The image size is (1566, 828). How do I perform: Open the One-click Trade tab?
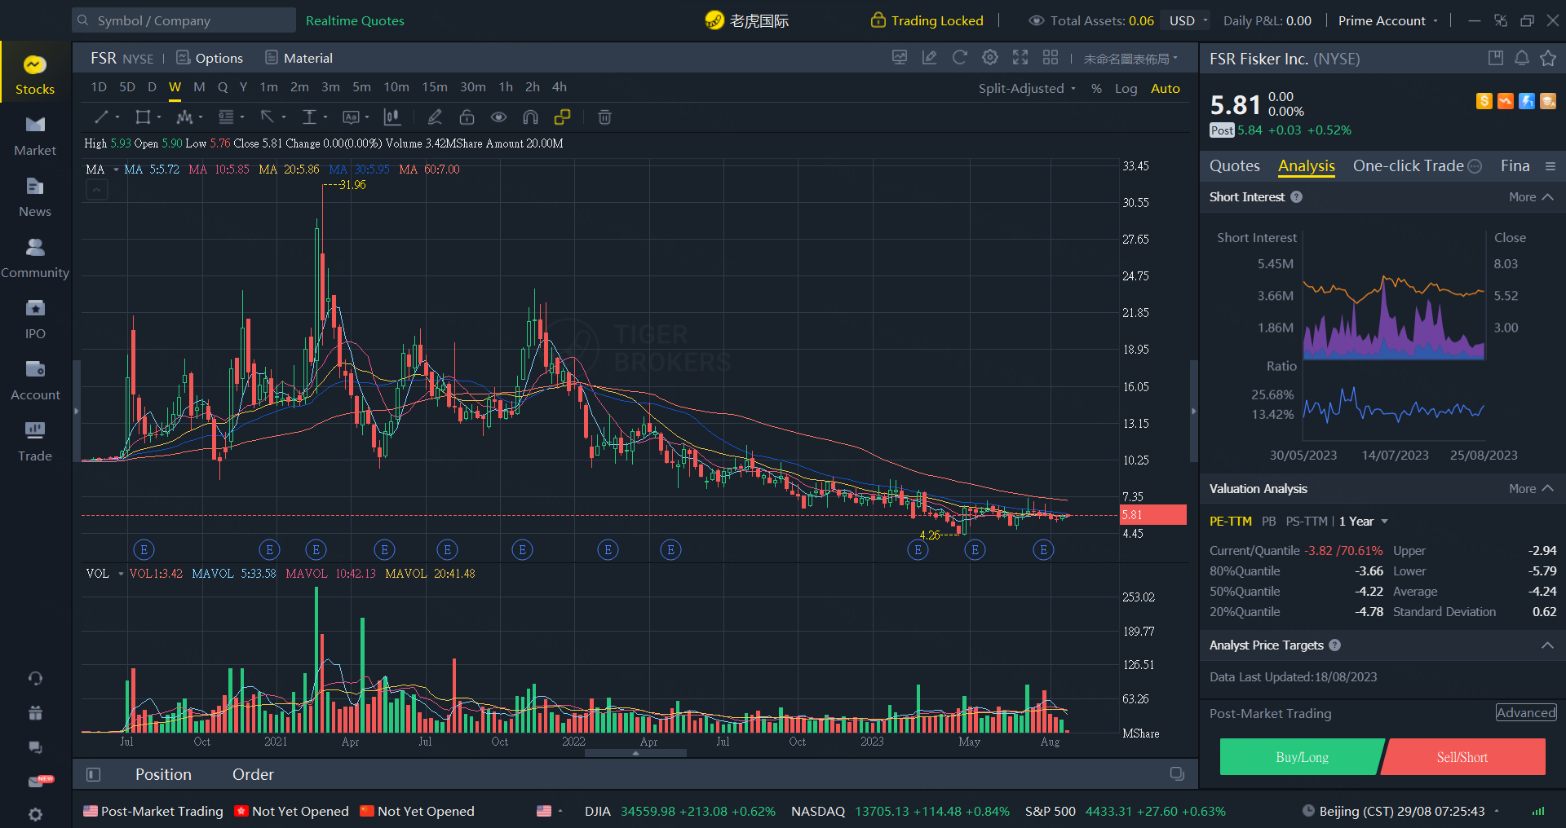coord(1417,166)
